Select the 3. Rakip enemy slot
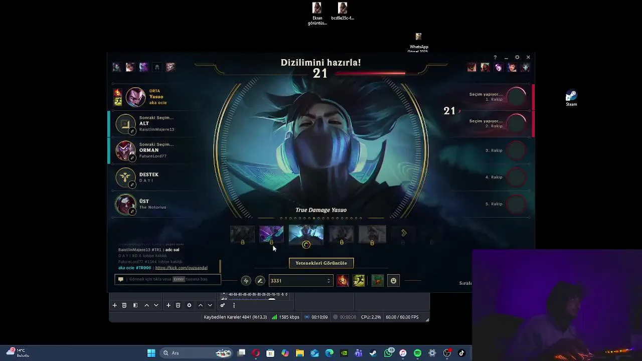This screenshot has width=642, height=361. [x=516, y=150]
